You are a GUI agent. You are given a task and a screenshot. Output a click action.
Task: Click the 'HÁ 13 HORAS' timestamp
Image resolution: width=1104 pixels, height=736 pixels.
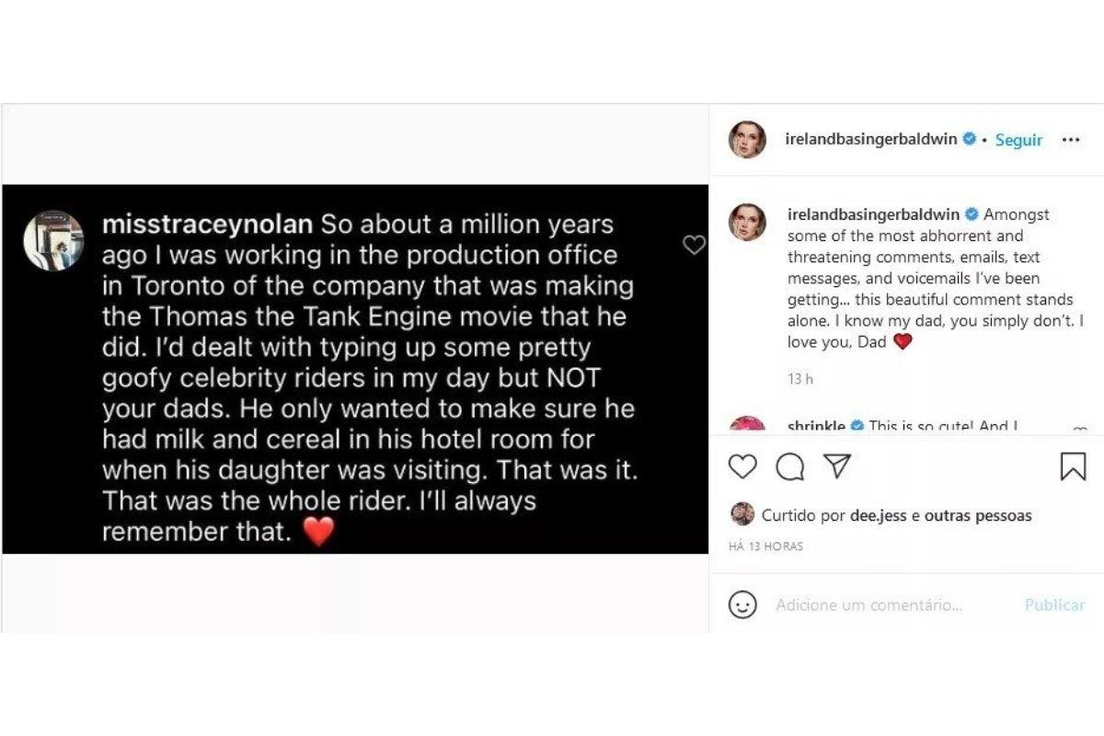pos(765,546)
